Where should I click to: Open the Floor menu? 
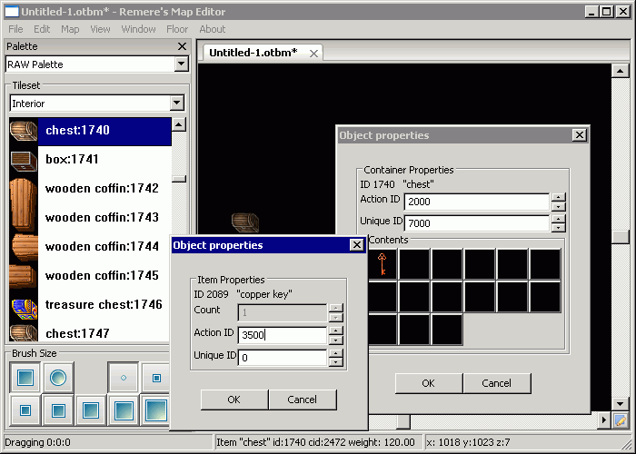click(177, 29)
